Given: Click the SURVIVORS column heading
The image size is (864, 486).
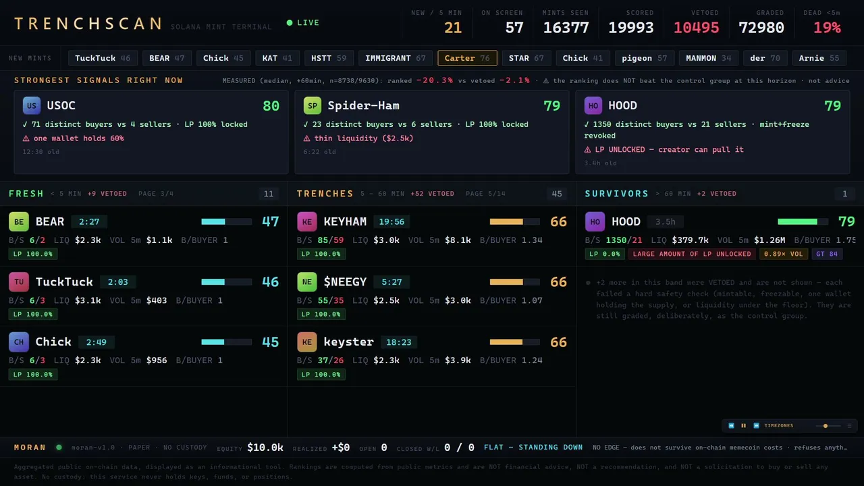Looking at the screenshot, I should click(x=617, y=194).
